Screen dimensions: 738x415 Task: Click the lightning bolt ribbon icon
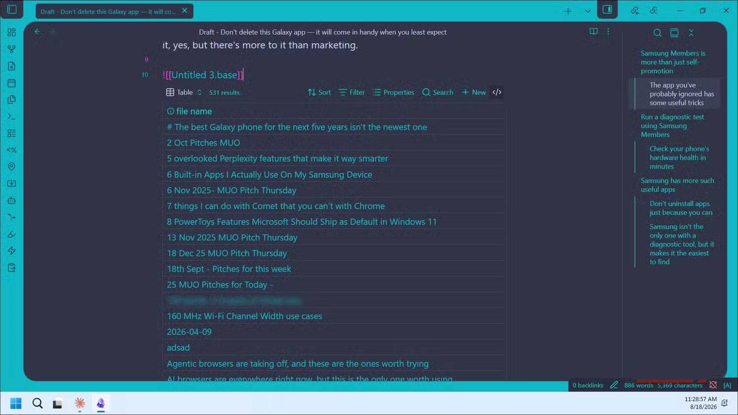(x=12, y=251)
